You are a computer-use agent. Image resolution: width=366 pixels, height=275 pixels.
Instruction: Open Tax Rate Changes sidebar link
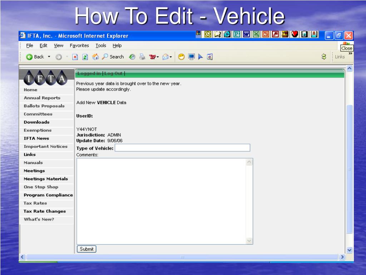point(45,211)
